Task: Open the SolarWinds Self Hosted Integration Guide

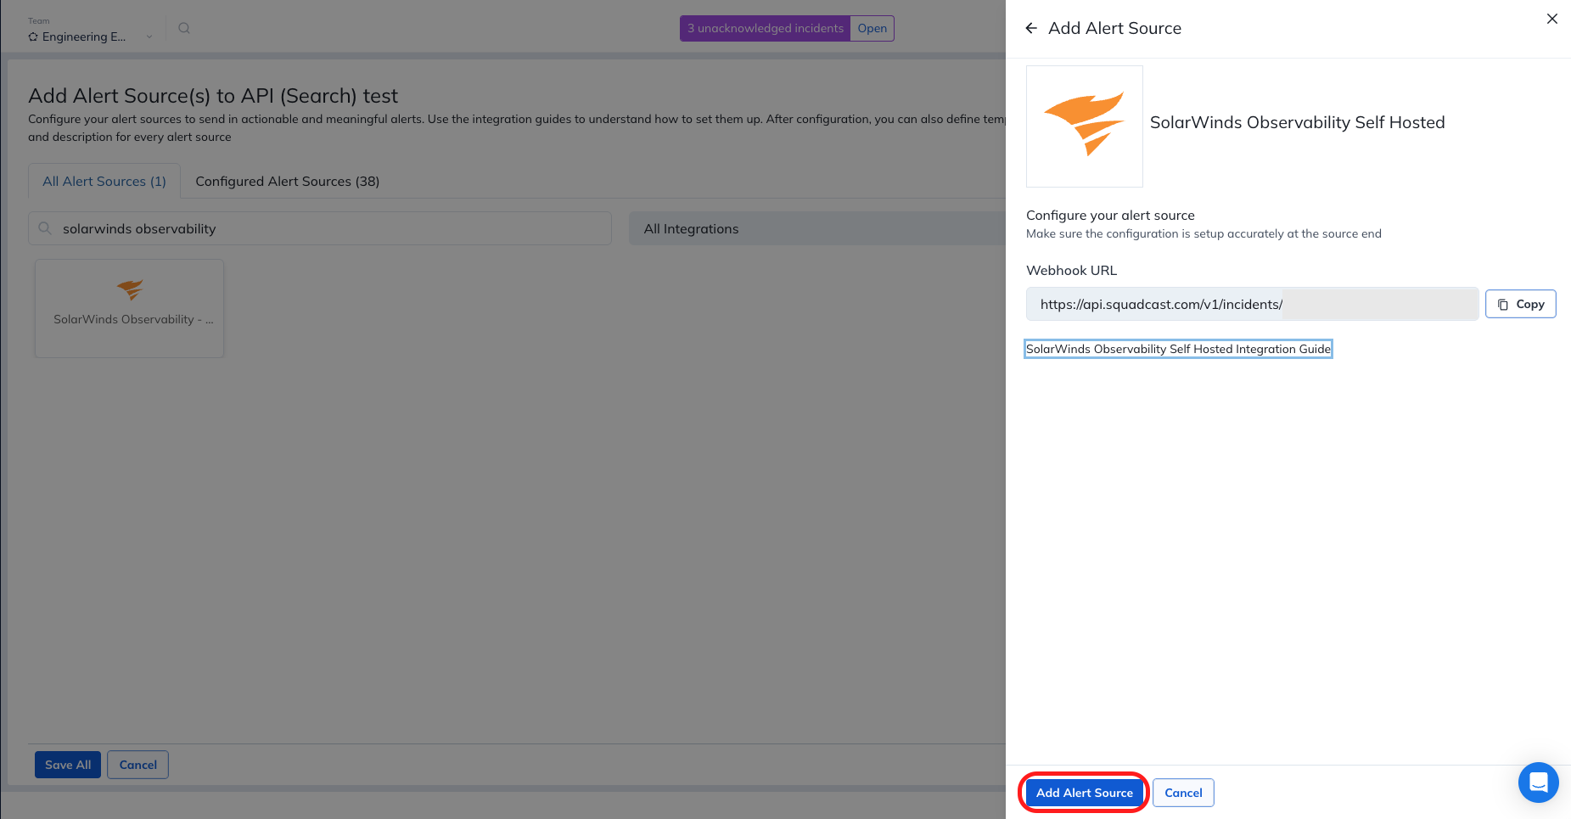Action: click(1178, 349)
